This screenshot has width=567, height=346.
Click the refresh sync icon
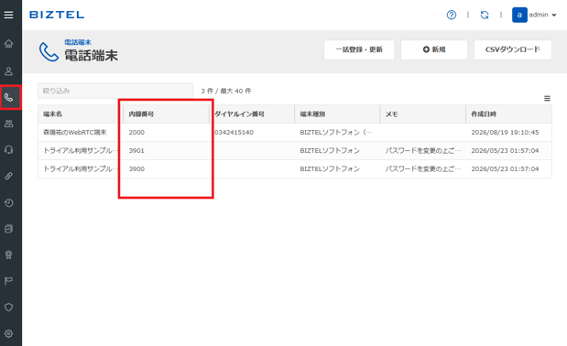(485, 15)
